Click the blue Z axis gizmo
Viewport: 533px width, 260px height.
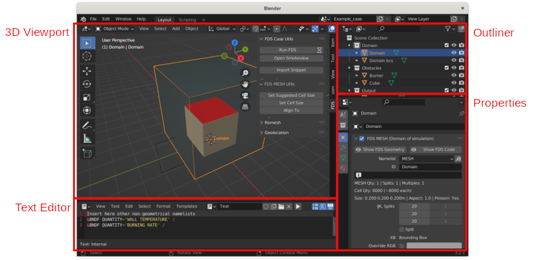click(234, 43)
